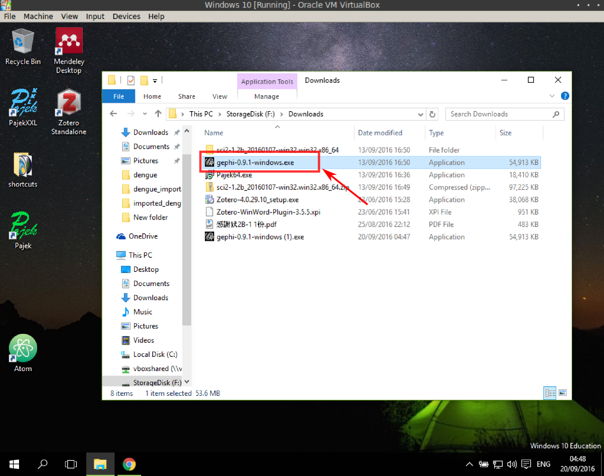Click the volume speaker tray icon

pos(512,464)
